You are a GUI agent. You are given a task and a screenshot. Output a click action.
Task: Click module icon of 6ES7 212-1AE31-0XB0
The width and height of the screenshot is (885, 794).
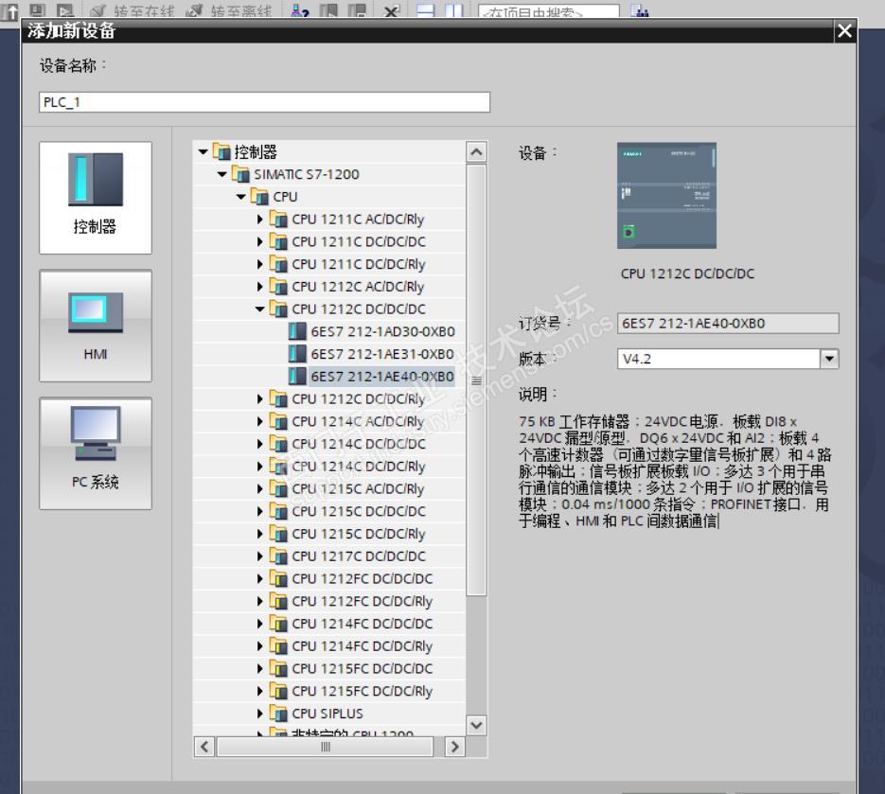297,354
